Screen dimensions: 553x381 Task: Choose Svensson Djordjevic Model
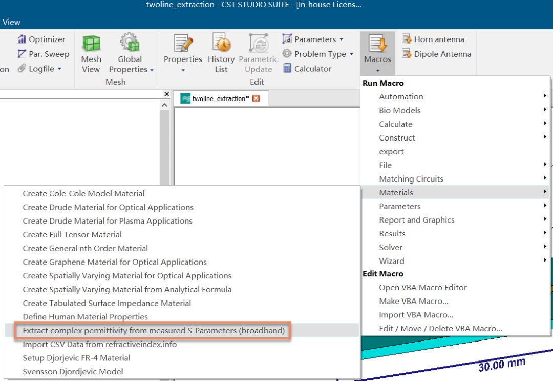pos(182,371)
